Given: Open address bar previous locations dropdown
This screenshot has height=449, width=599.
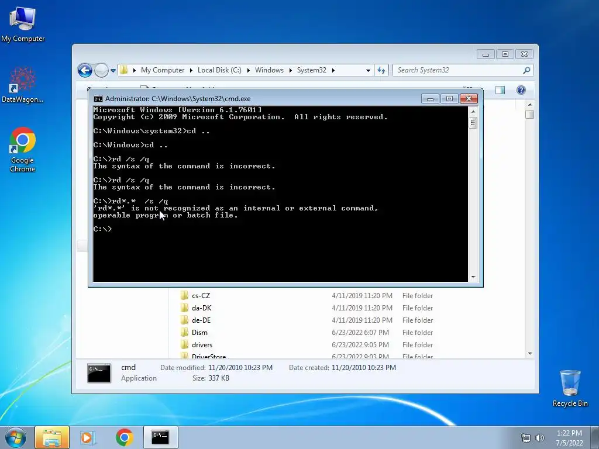Looking at the screenshot, I should [368, 71].
